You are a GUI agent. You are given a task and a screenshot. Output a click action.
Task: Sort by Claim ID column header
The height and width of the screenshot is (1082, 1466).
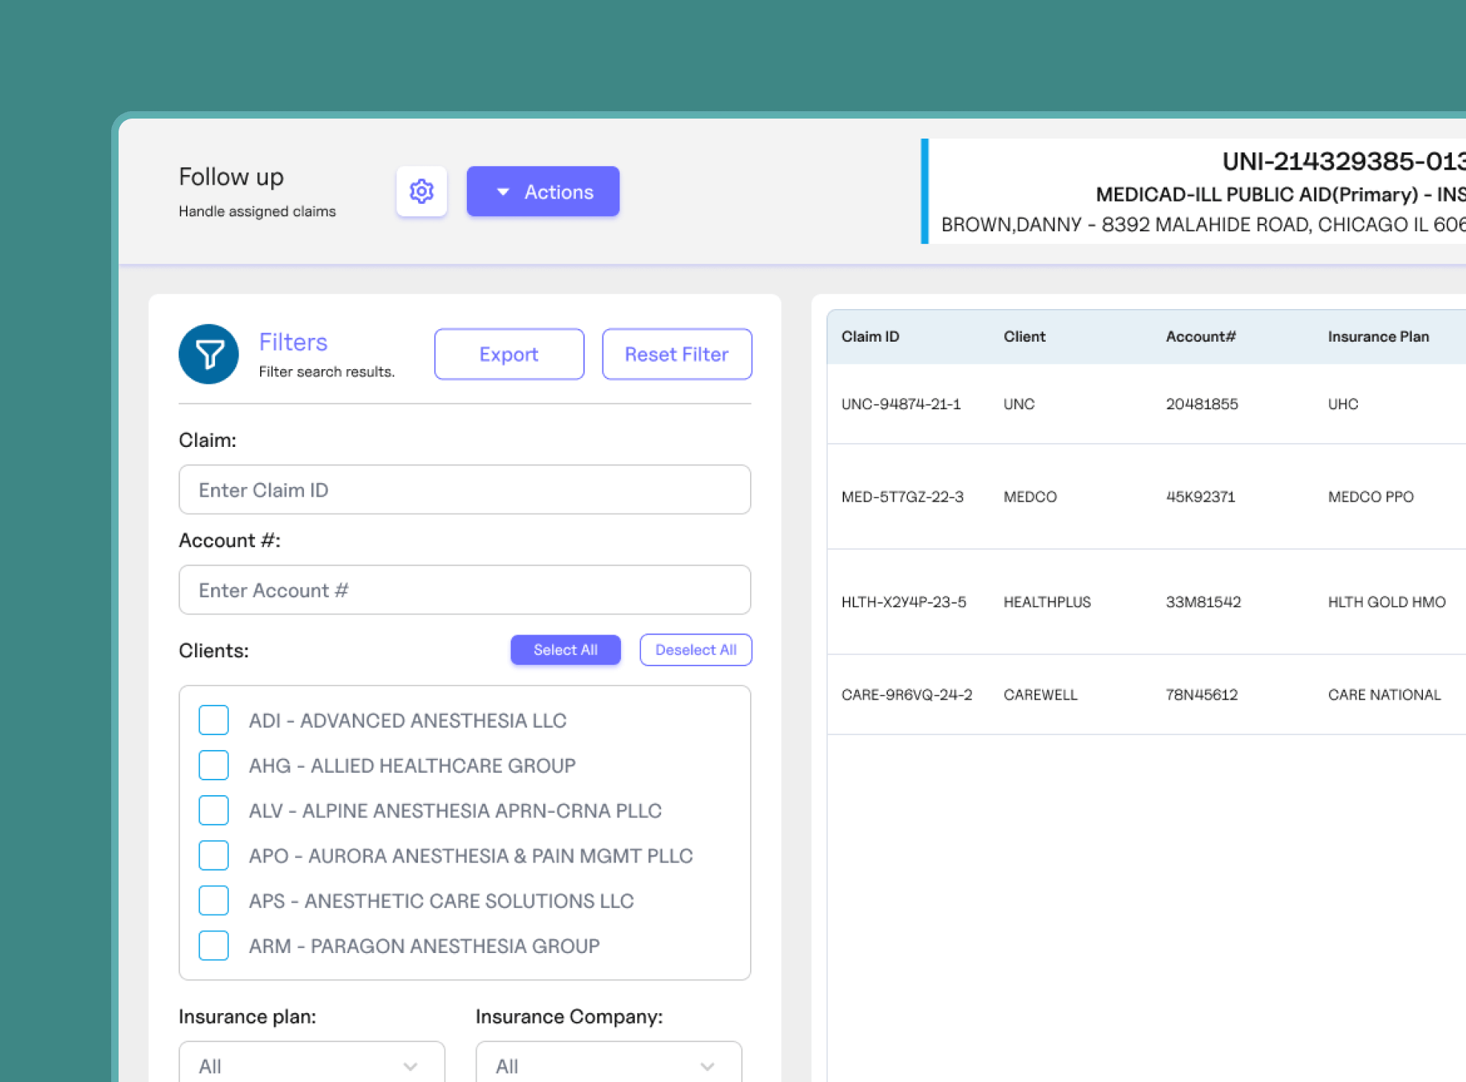tap(870, 336)
